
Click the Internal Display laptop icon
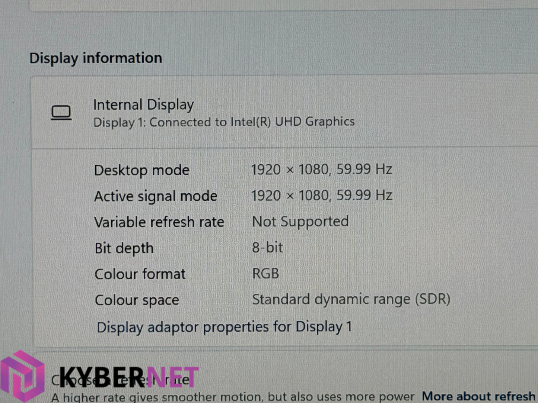pyautogui.click(x=61, y=113)
